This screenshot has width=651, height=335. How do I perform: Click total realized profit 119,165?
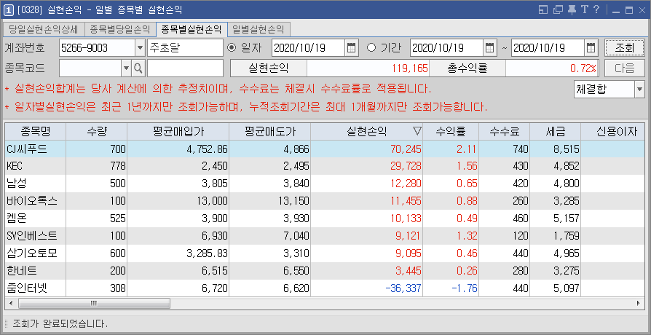(410, 68)
